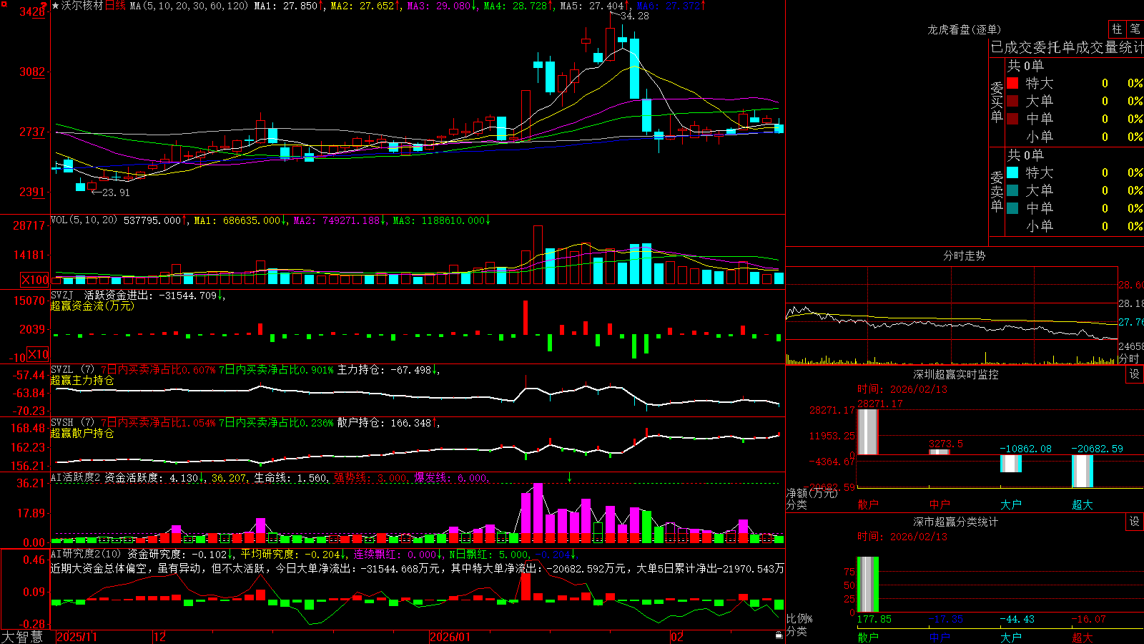Viewport: 1144px width, 644px height.
Task: Click the 中户 bar valued 3273.5
Action: tap(940, 452)
